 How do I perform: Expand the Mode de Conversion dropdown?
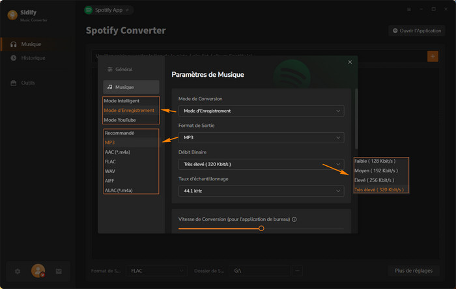tap(261, 111)
